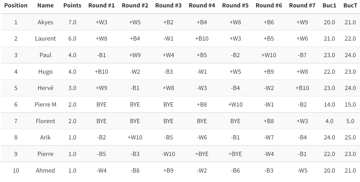Select Akyes's Round #1 result +W3
This screenshot has height=182, width=360.
pos(101,22)
